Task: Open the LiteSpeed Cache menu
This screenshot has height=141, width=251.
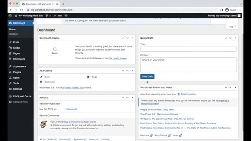Action: tap(22, 96)
